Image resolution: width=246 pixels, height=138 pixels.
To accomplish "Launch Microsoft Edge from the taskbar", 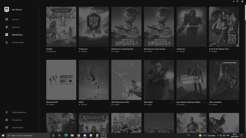I will [x=66, y=135].
